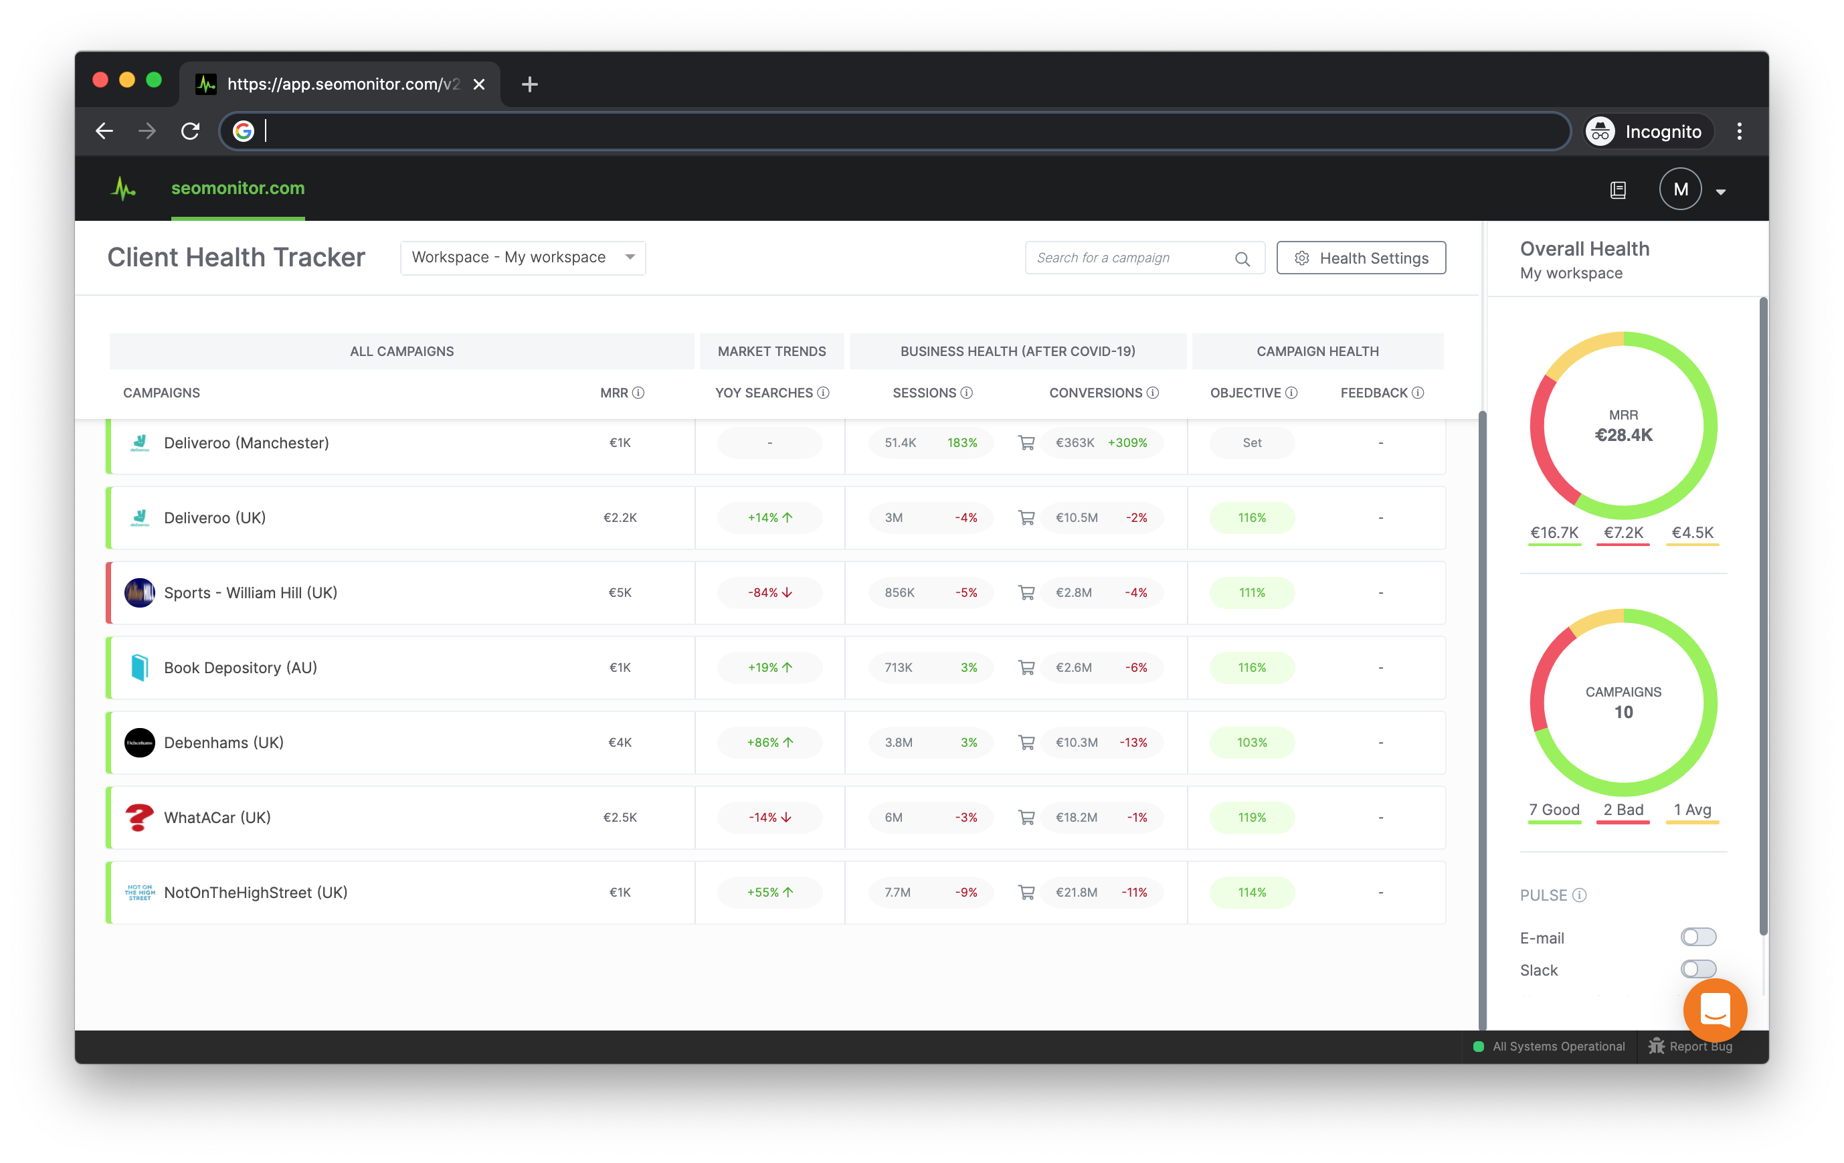This screenshot has width=1844, height=1163.
Task: Enable the Slack pulse toggle
Action: [1697, 970]
